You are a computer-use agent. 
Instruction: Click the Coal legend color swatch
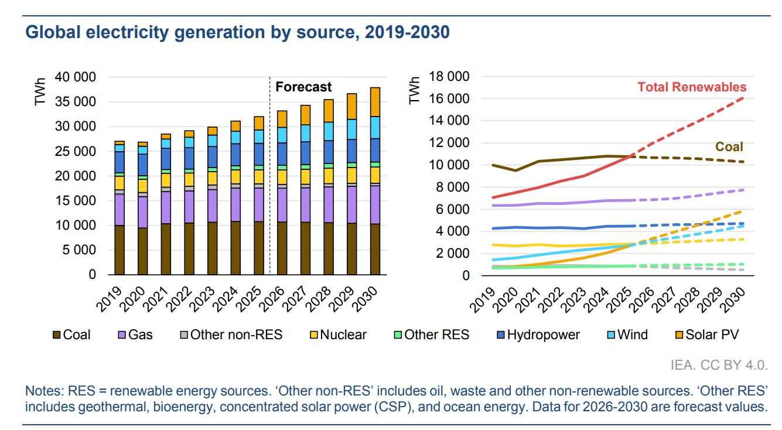coord(57,335)
